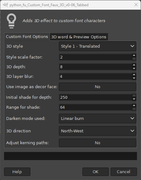This screenshot has height=180, width=141.
Task: Click the '3D direction' label
Action: (19, 131)
